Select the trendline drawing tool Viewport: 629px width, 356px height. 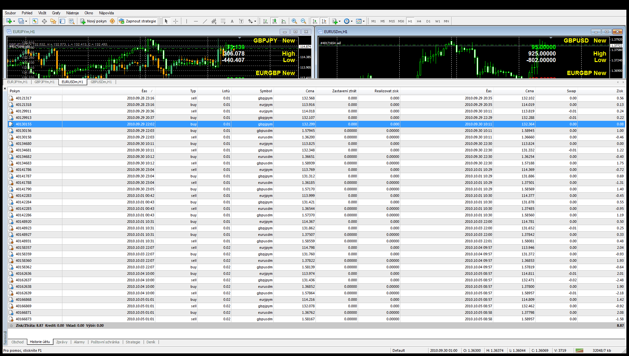pos(205,21)
